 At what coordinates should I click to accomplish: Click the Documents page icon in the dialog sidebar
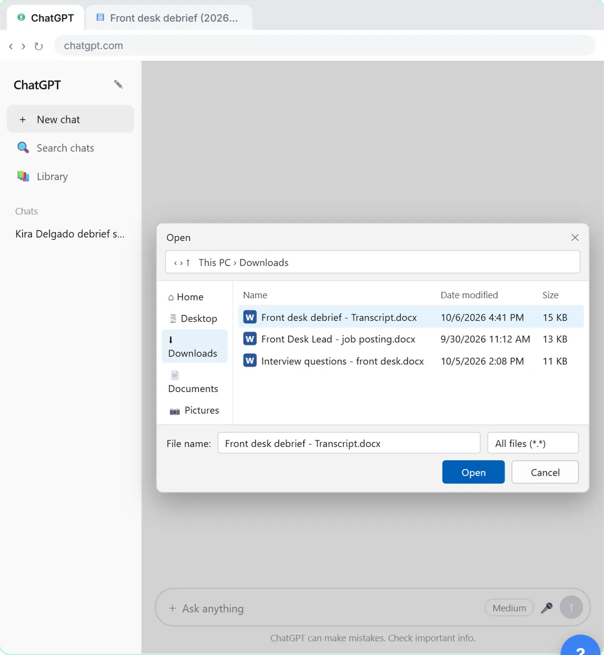click(x=175, y=375)
